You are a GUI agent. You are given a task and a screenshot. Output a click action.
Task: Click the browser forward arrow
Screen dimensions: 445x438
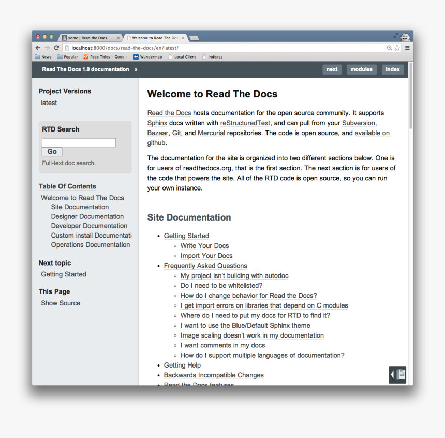(47, 48)
